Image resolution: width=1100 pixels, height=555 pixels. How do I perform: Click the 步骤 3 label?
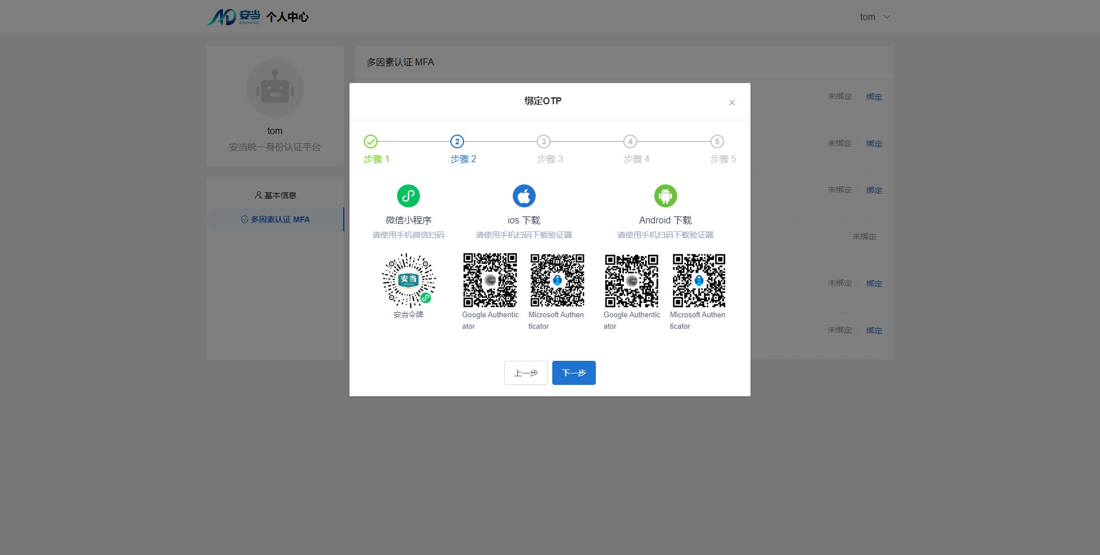coord(550,159)
